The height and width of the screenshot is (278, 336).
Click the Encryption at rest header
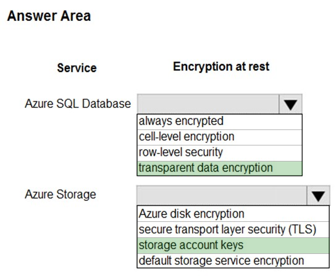pyautogui.click(x=221, y=67)
